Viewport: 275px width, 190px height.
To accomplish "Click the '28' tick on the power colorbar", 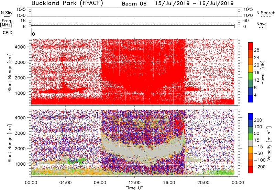I will point(256,50).
